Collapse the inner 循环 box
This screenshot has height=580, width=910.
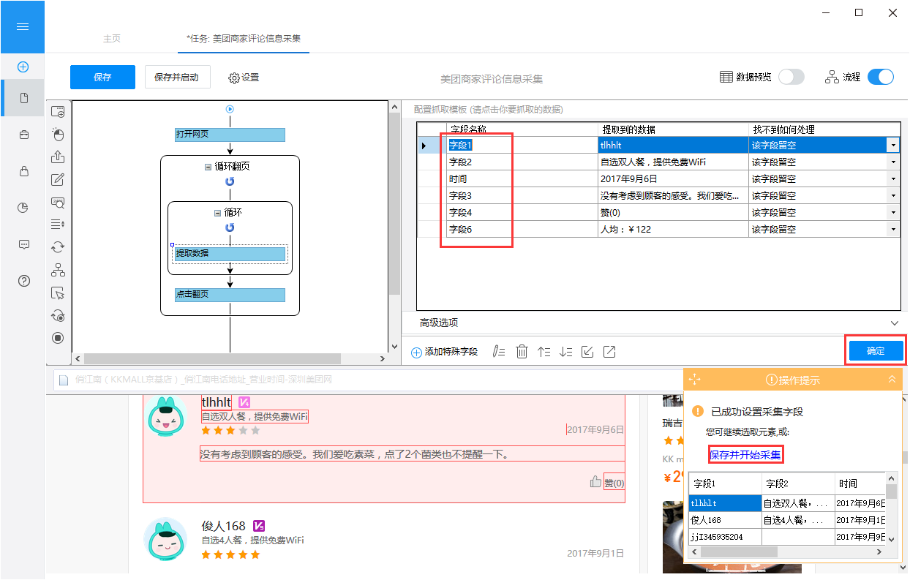pyautogui.click(x=217, y=213)
